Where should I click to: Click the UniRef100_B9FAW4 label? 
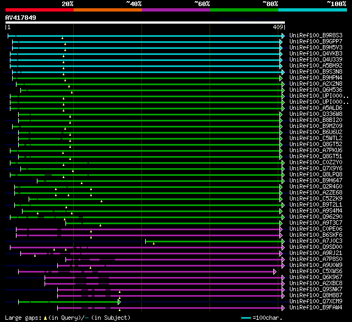click(x=316, y=308)
